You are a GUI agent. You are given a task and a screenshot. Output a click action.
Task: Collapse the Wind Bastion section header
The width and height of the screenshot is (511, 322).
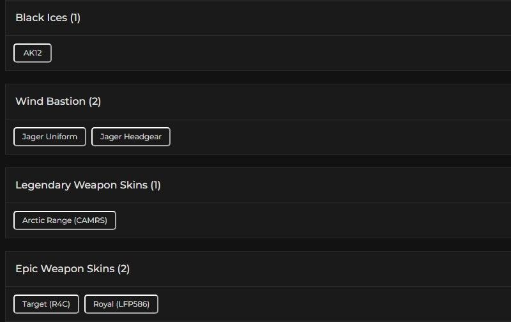(50, 102)
